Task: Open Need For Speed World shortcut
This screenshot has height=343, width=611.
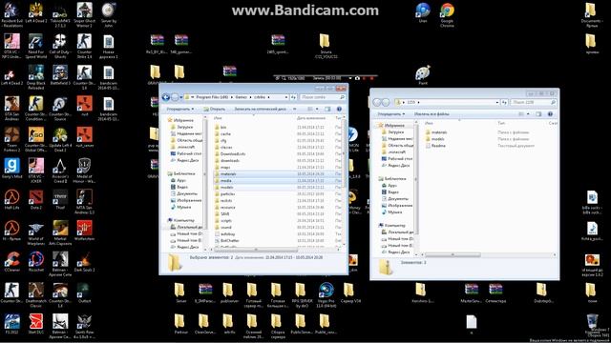Action: (x=36, y=46)
